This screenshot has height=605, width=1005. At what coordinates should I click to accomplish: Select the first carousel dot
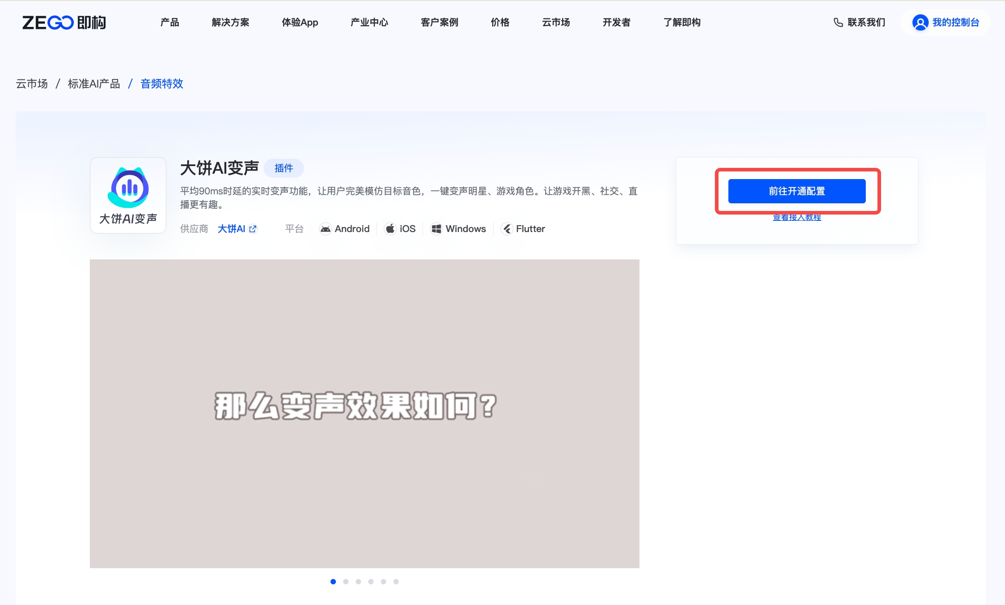coord(333,582)
